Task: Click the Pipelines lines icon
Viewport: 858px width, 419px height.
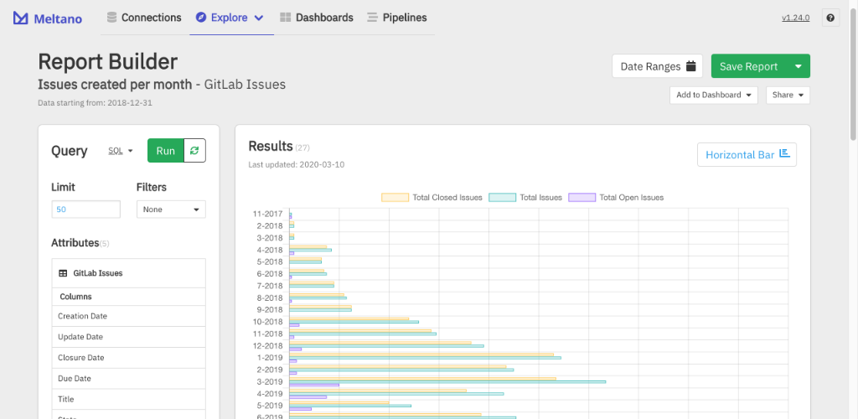Action: click(x=373, y=18)
